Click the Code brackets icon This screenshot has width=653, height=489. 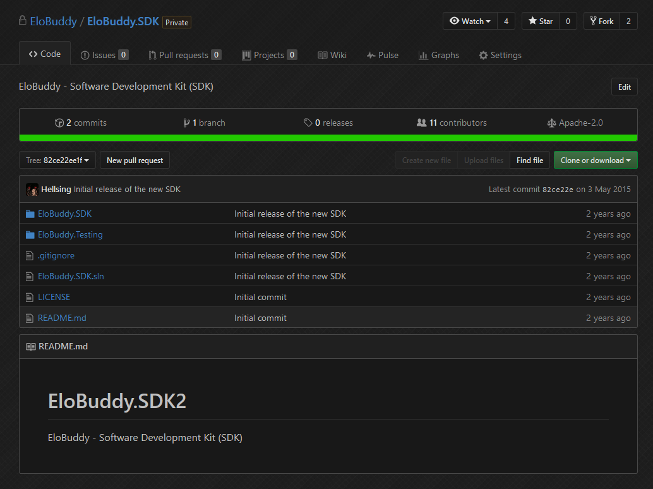33,54
